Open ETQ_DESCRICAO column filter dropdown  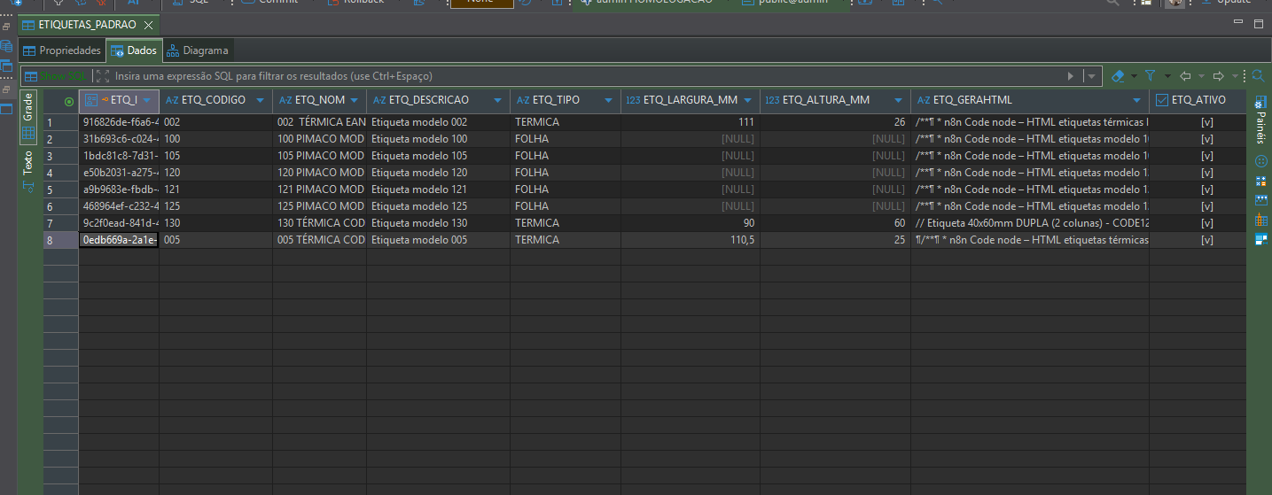pos(498,101)
